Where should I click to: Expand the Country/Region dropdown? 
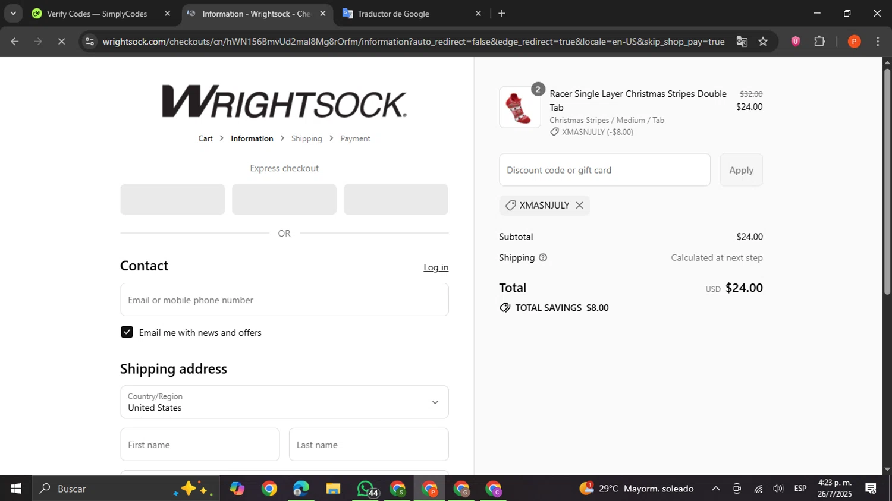tap(284, 402)
